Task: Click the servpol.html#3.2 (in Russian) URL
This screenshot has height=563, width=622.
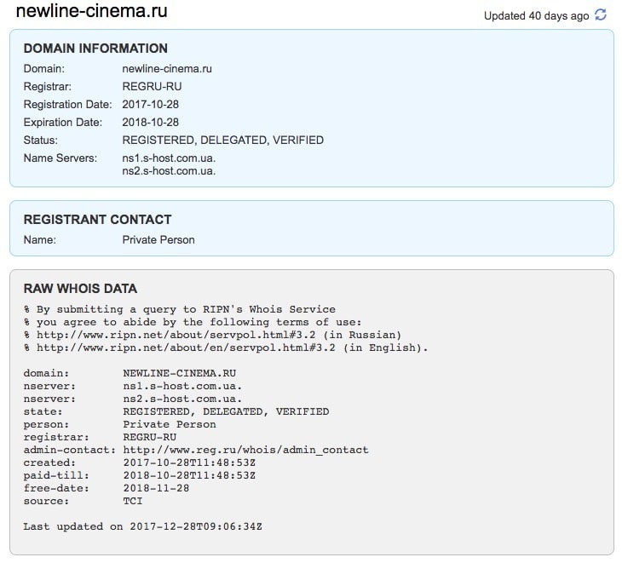Action: pyautogui.click(x=219, y=335)
